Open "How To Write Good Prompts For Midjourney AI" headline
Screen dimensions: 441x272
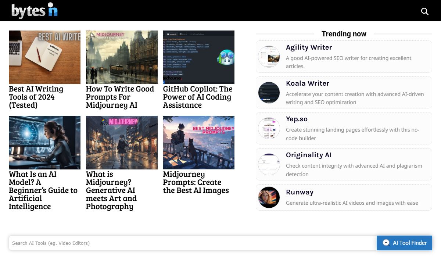pos(120,97)
